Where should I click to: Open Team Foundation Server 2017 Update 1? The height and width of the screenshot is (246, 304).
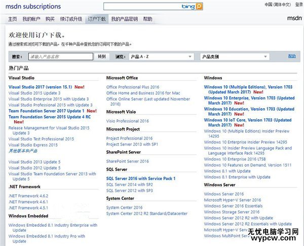pos(46,111)
